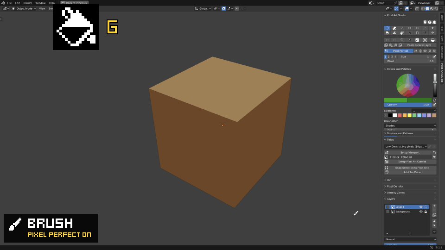
Task: Pick the red color swatch
Action: [400, 115]
